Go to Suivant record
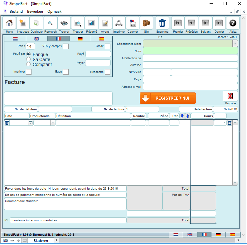The height and width of the screenshot is (245, 247). 205,23
